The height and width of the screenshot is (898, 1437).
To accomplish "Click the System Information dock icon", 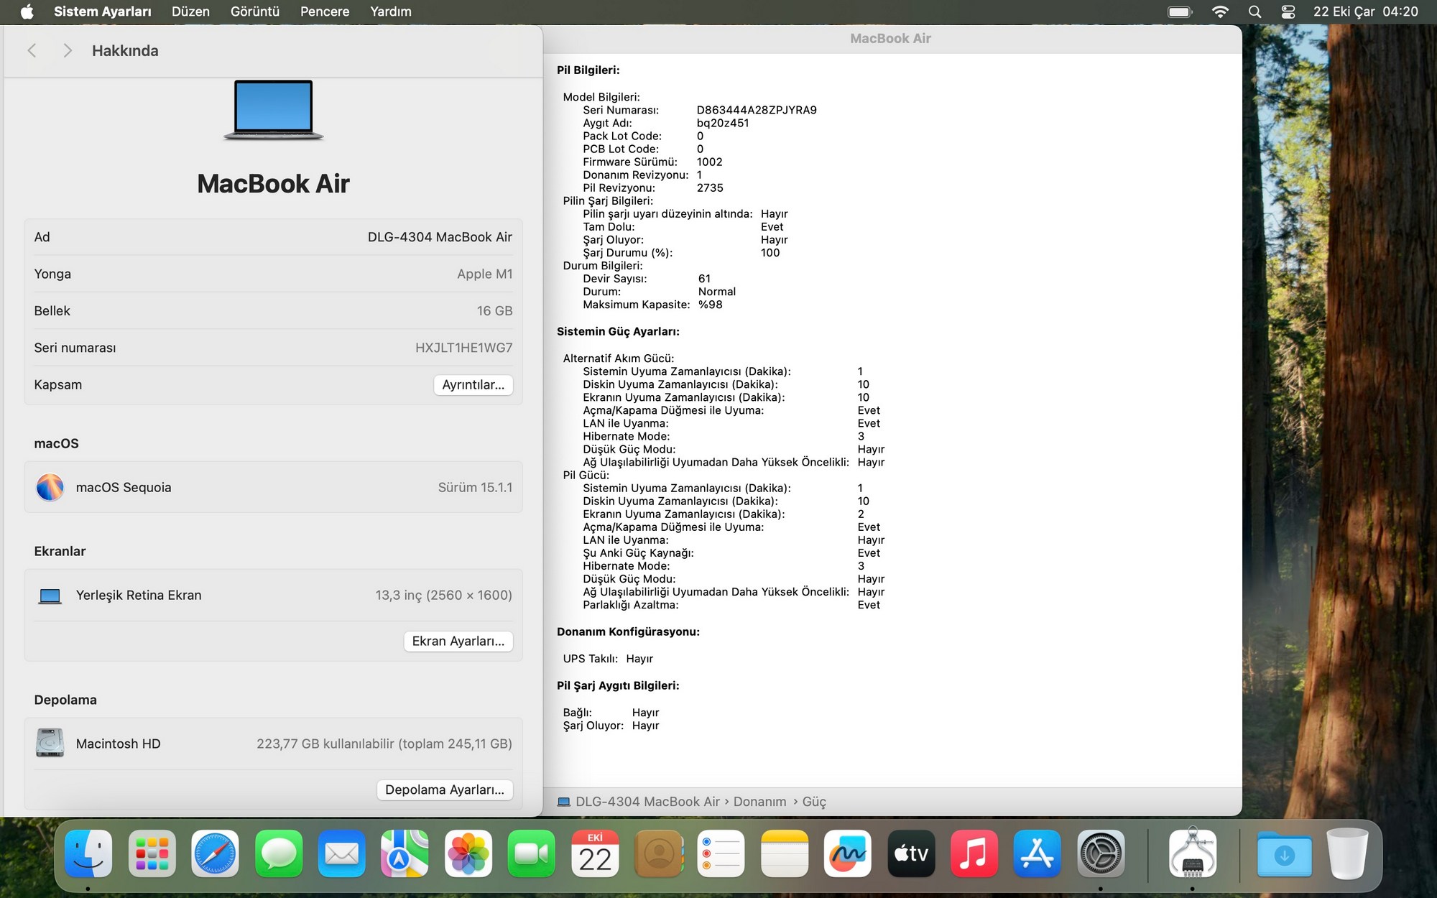I will 1192,854.
